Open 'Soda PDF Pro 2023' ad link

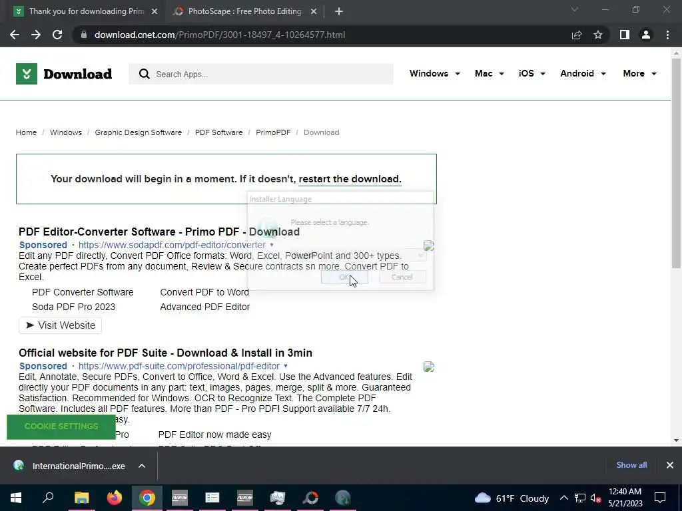(x=73, y=307)
